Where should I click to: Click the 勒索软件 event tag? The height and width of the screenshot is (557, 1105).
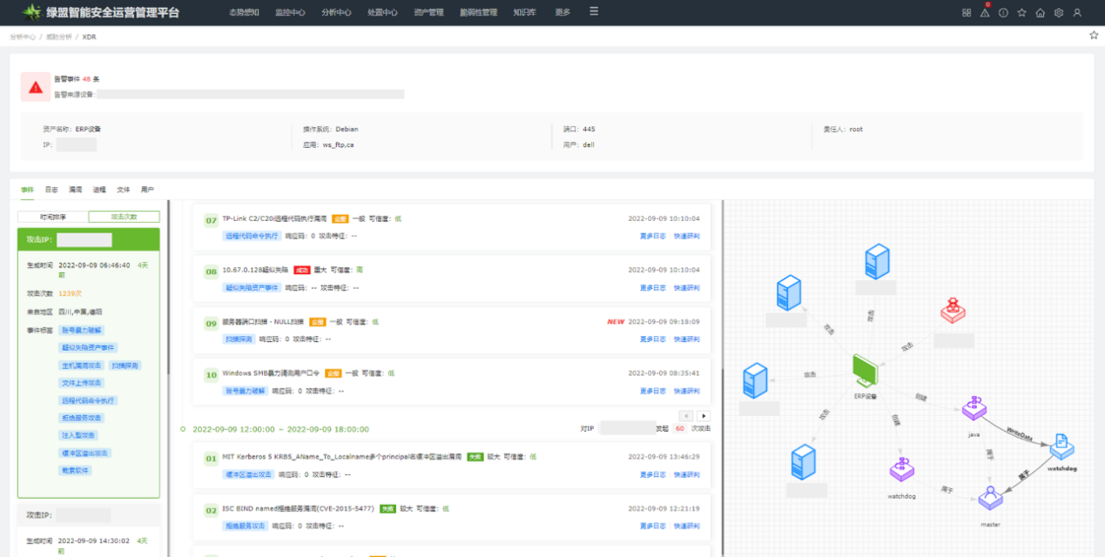(76, 470)
